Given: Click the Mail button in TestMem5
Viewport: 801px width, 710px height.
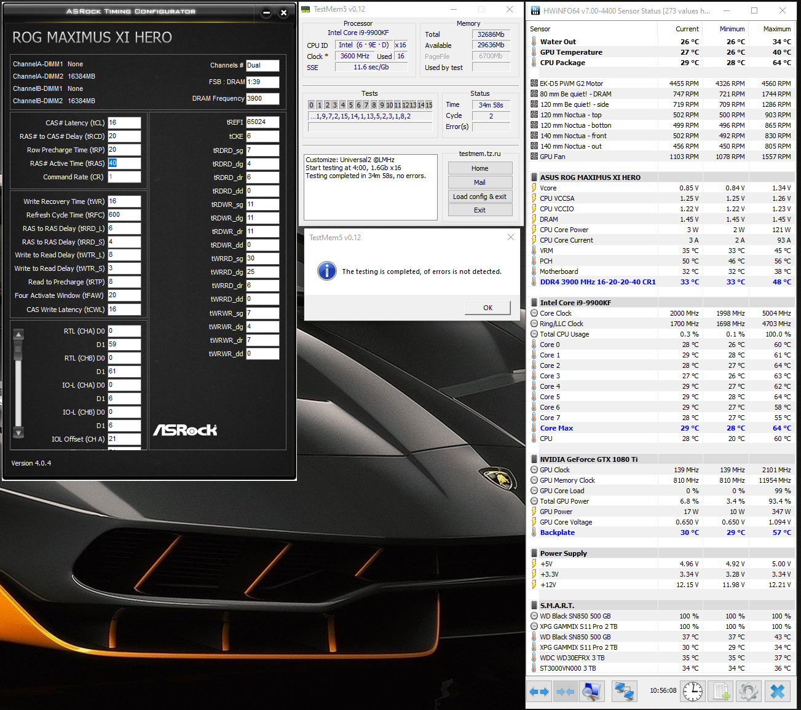Looking at the screenshot, I should pos(480,182).
